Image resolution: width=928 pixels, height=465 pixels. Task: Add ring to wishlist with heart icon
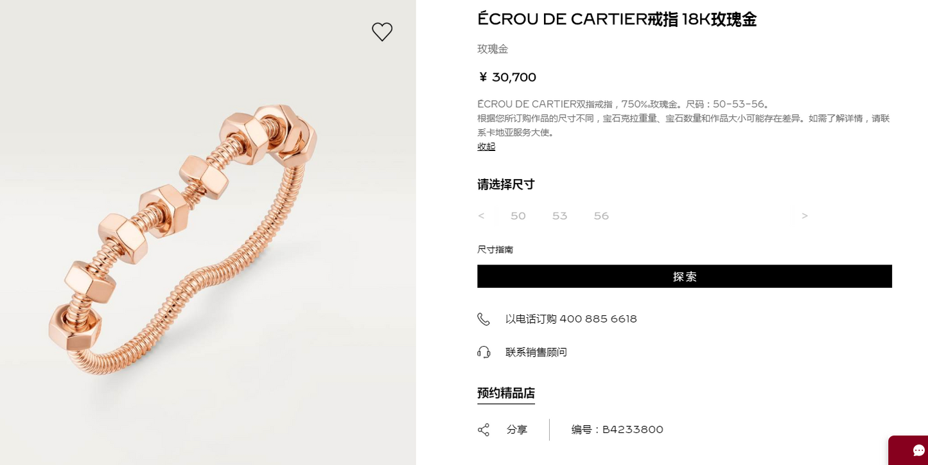(382, 32)
